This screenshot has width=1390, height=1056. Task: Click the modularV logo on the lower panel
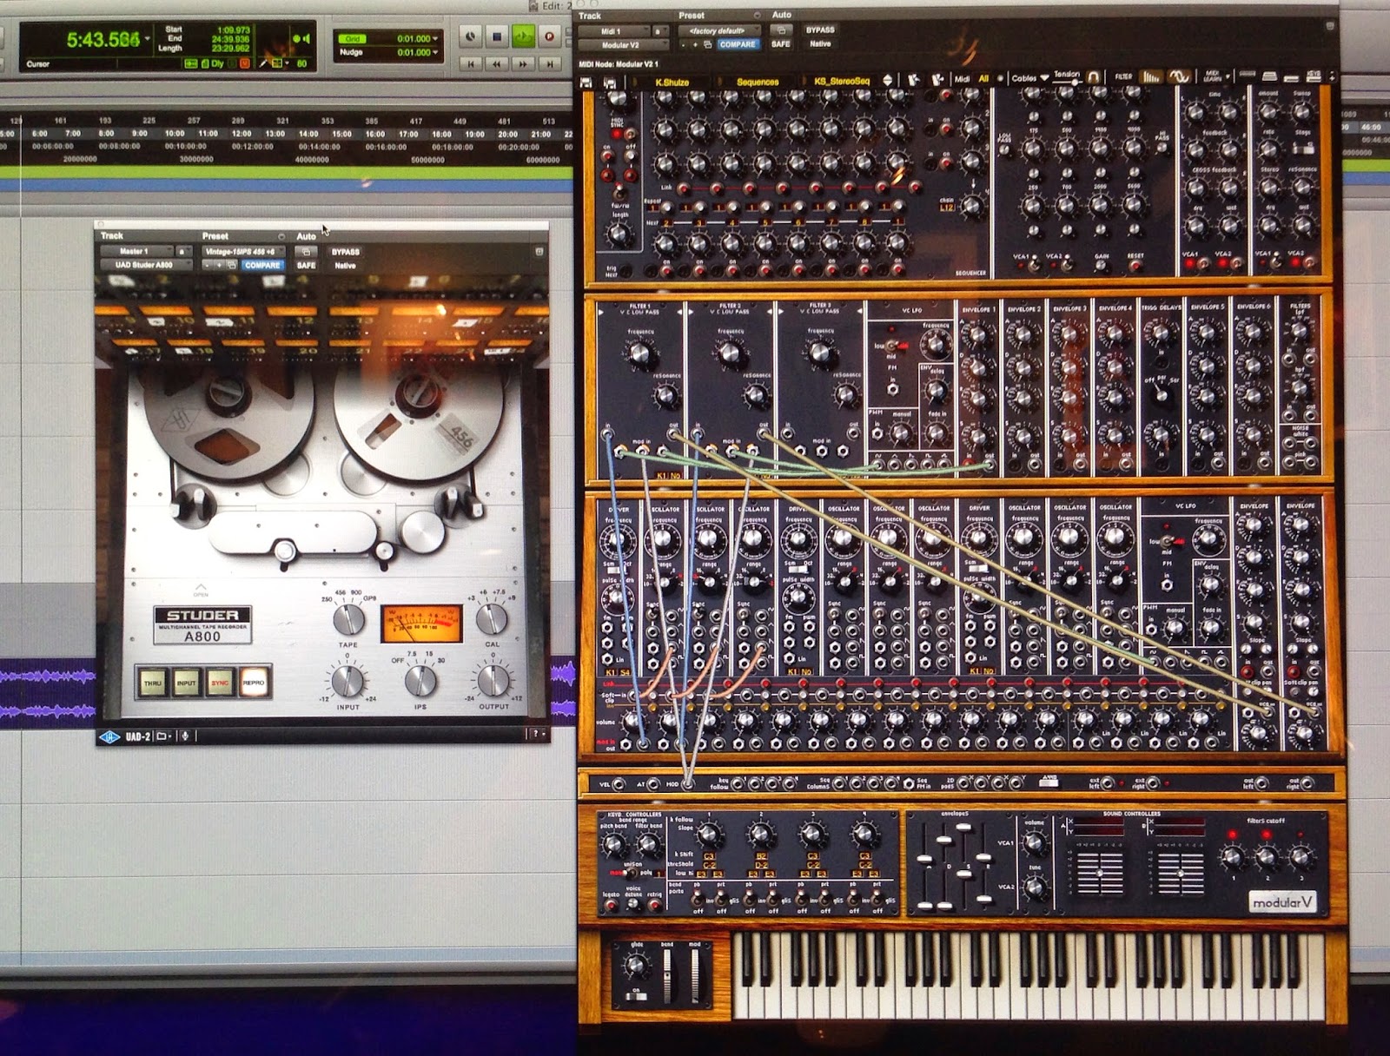1282,902
